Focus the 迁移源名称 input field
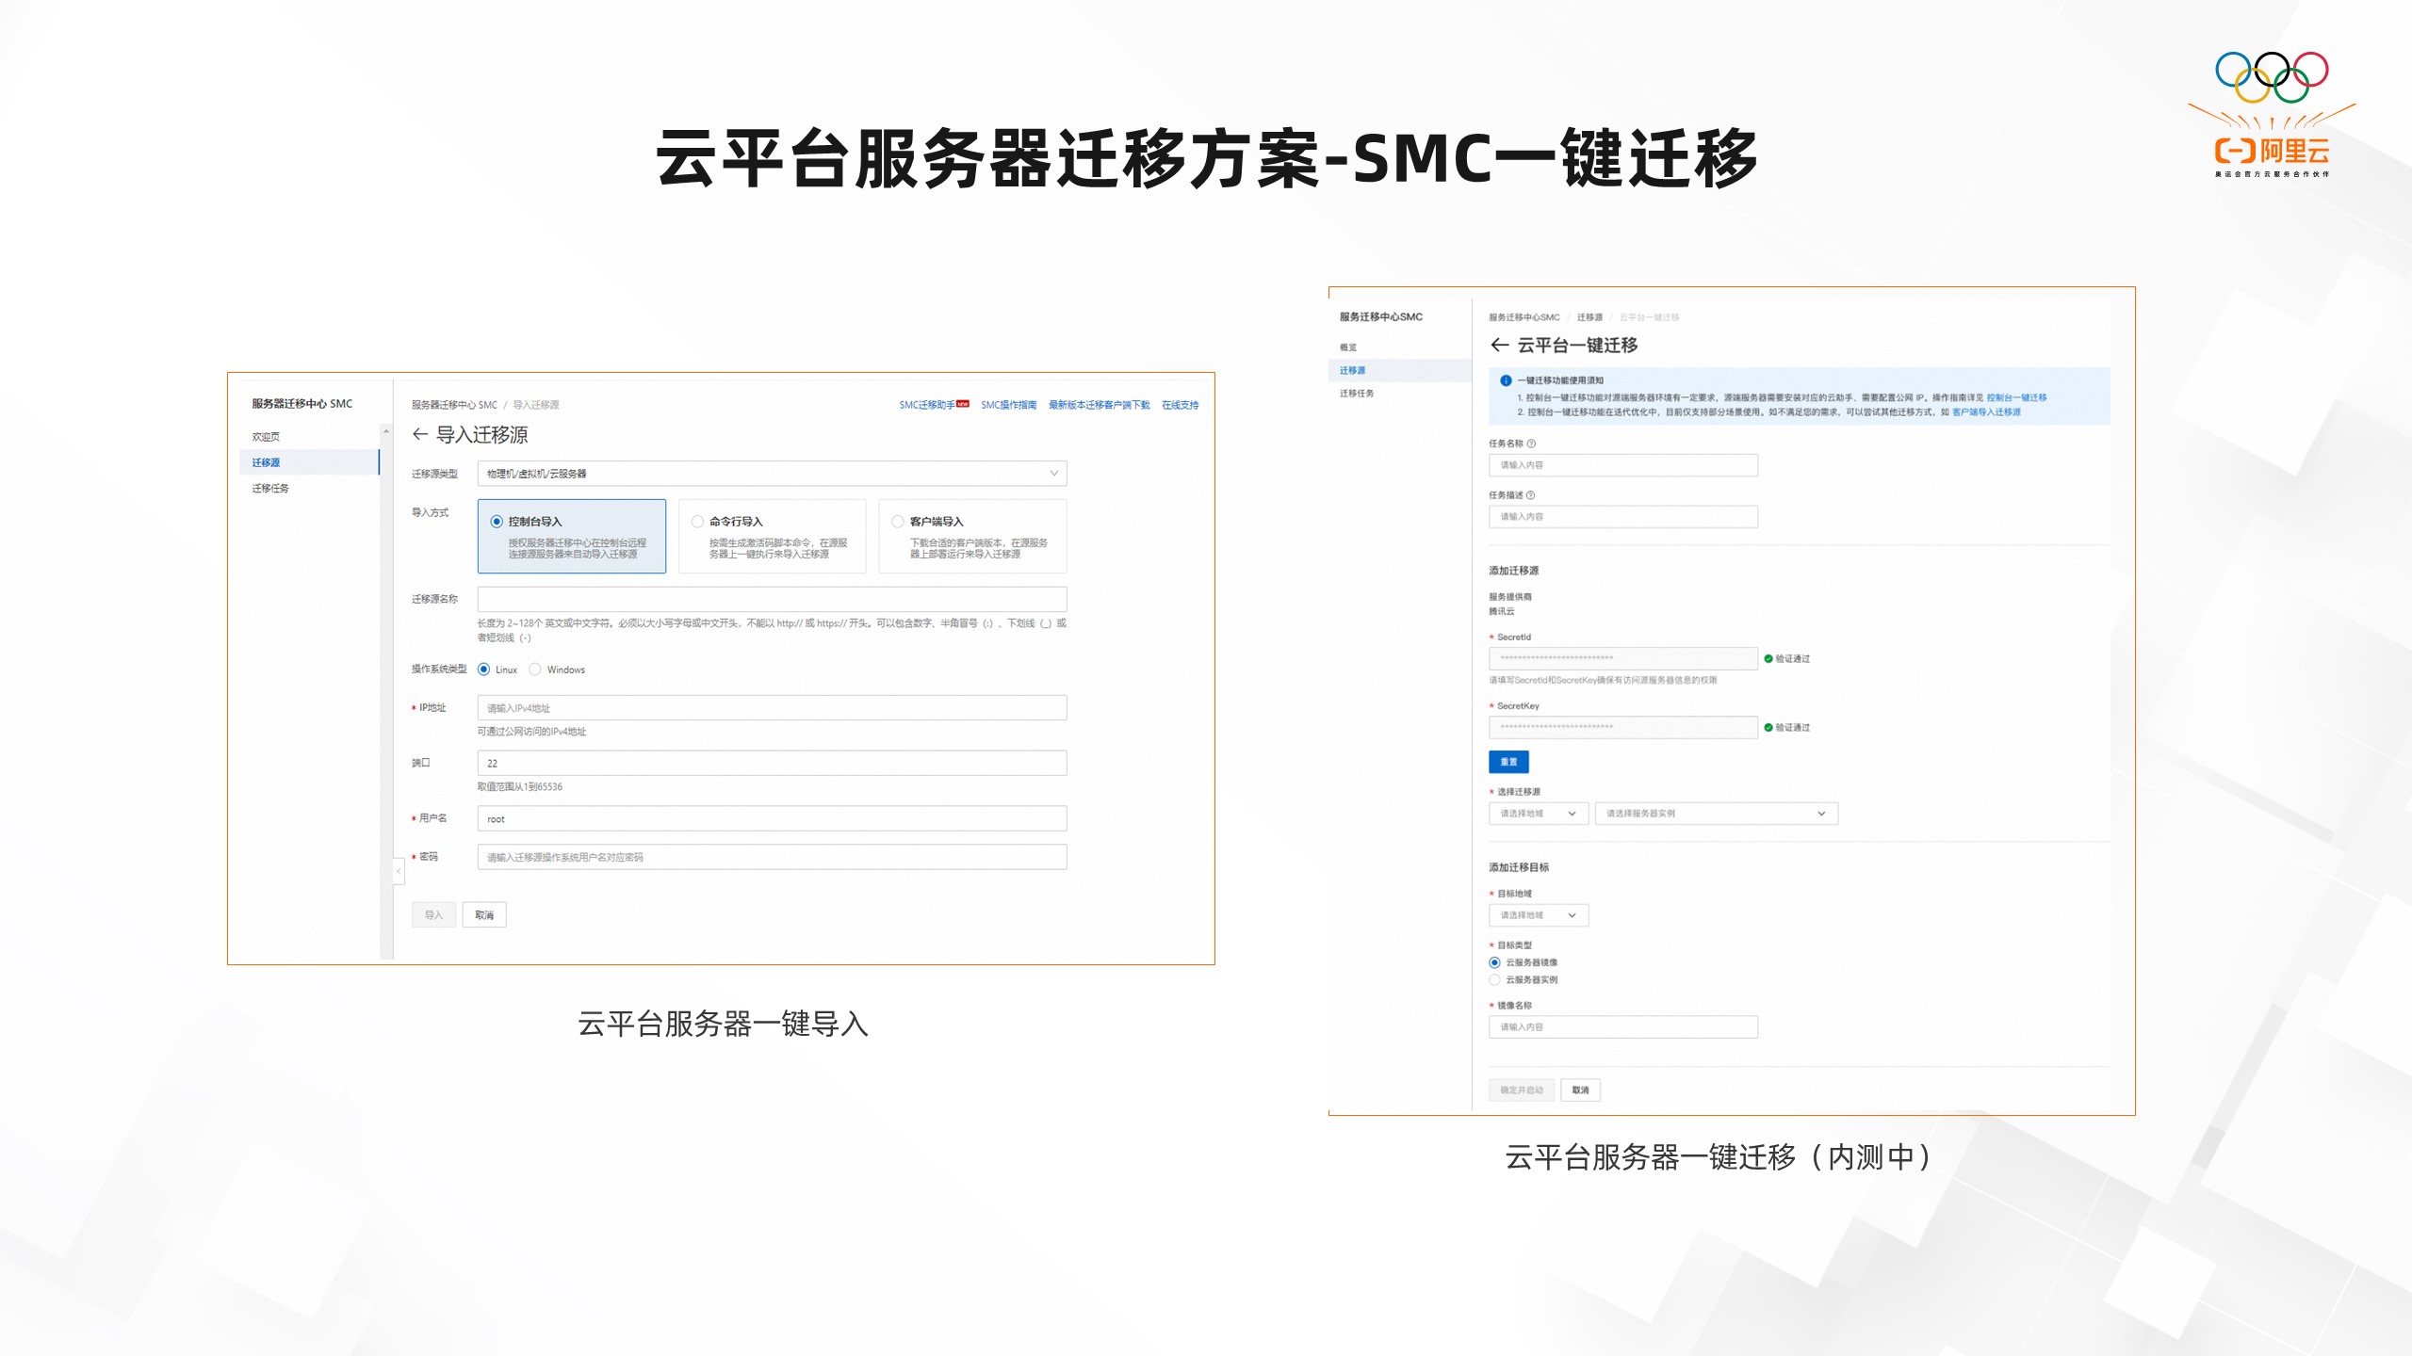This screenshot has width=2412, height=1356. pyautogui.click(x=773, y=599)
